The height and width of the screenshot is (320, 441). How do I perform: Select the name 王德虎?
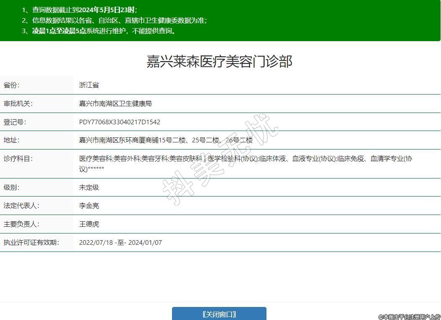[89, 224]
